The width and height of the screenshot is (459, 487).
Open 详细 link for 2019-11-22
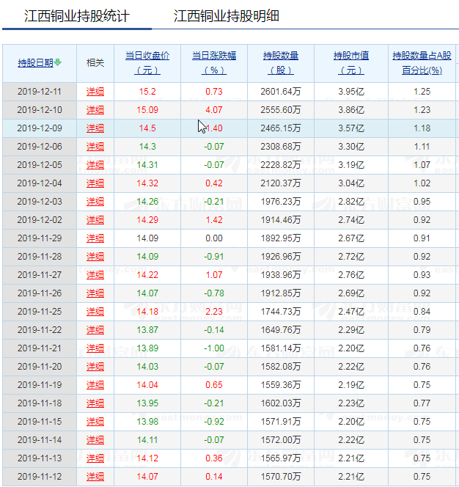pyautogui.click(x=95, y=330)
